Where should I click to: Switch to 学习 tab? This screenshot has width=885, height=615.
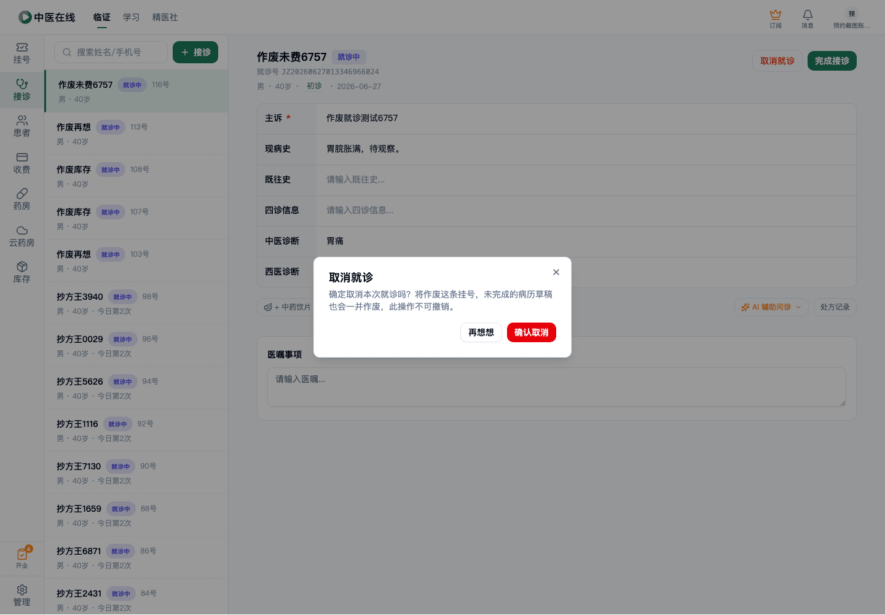pyautogui.click(x=132, y=17)
